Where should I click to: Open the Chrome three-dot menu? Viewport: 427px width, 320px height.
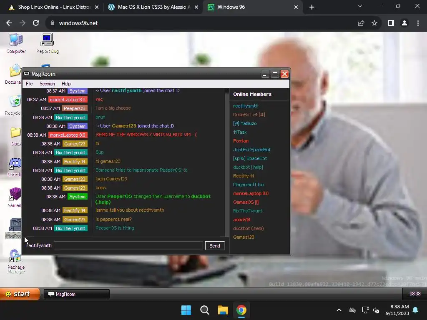tap(418, 23)
